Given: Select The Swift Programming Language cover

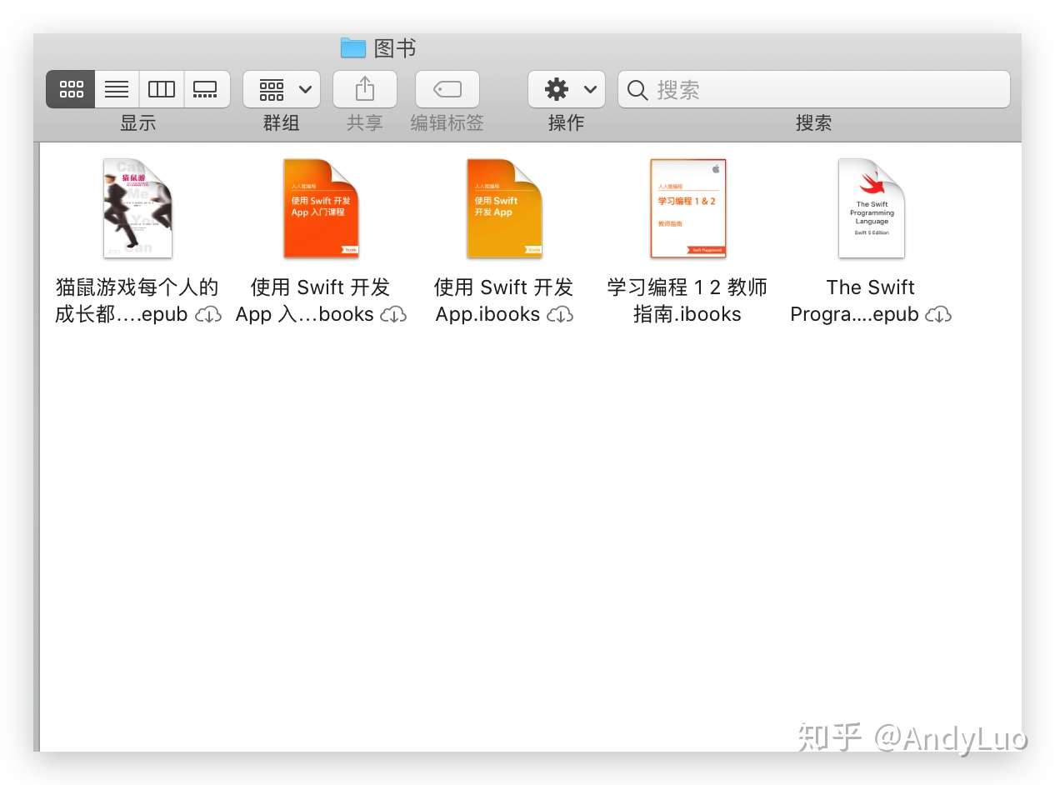Looking at the screenshot, I should [x=872, y=208].
